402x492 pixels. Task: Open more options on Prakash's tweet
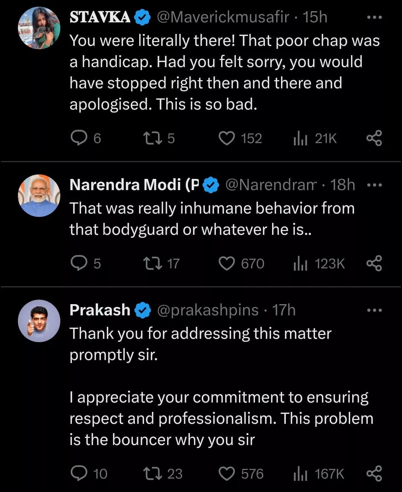tap(374, 310)
